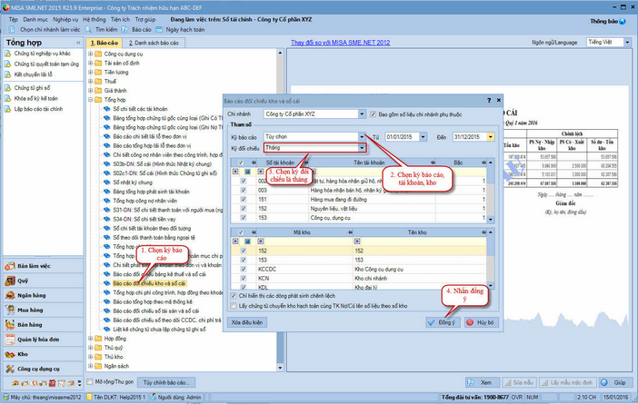Screen dimensions: 638x404
Task: Toggle checkbox for warehouse KCN row
Action: point(244,279)
